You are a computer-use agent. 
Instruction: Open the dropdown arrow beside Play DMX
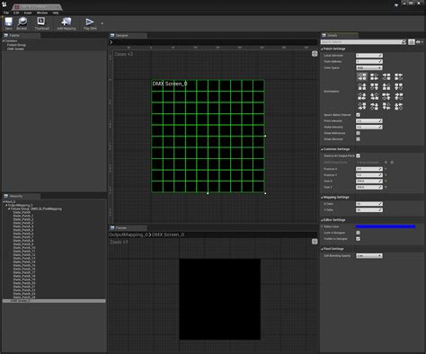102,23
